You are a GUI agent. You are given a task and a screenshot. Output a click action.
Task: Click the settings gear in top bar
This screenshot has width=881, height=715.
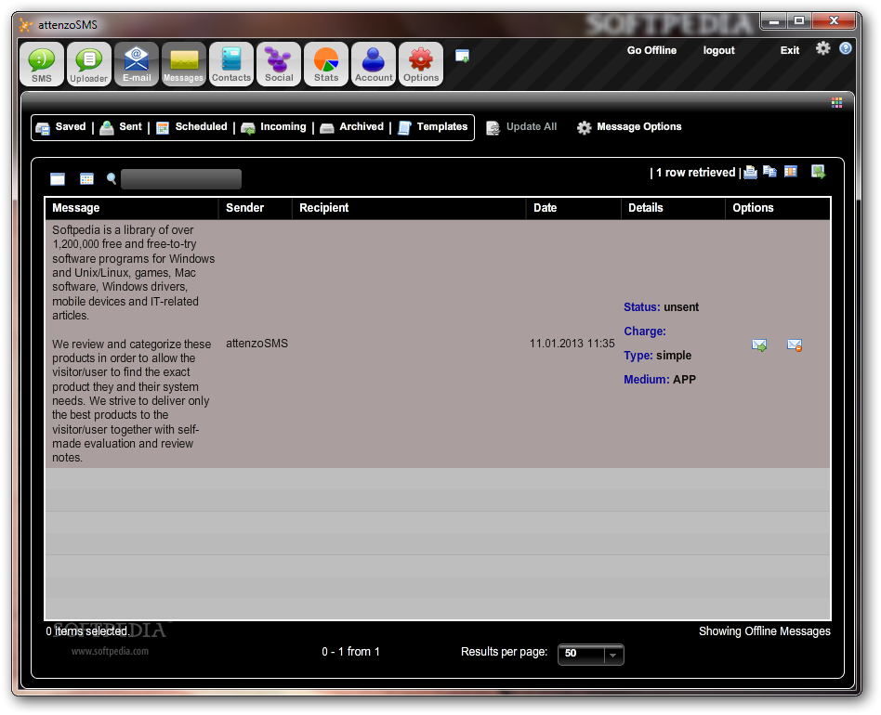point(823,49)
